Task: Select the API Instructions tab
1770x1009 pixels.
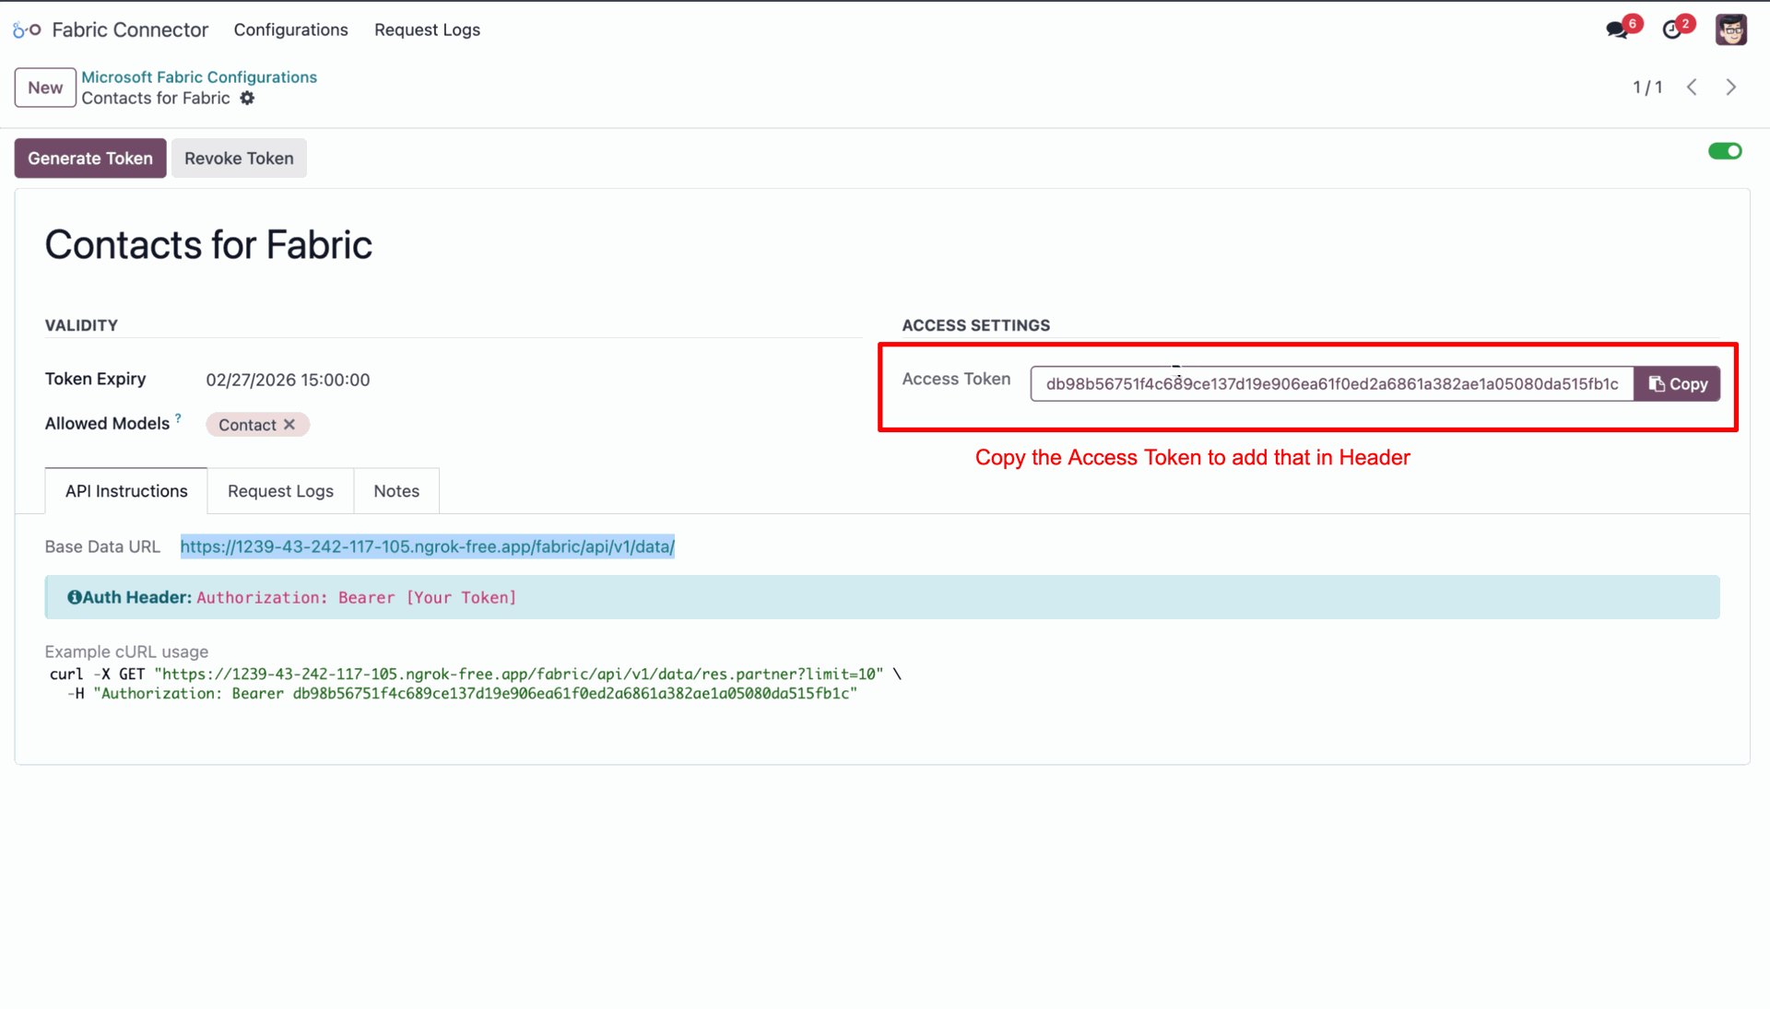Action: pyautogui.click(x=126, y=491)
